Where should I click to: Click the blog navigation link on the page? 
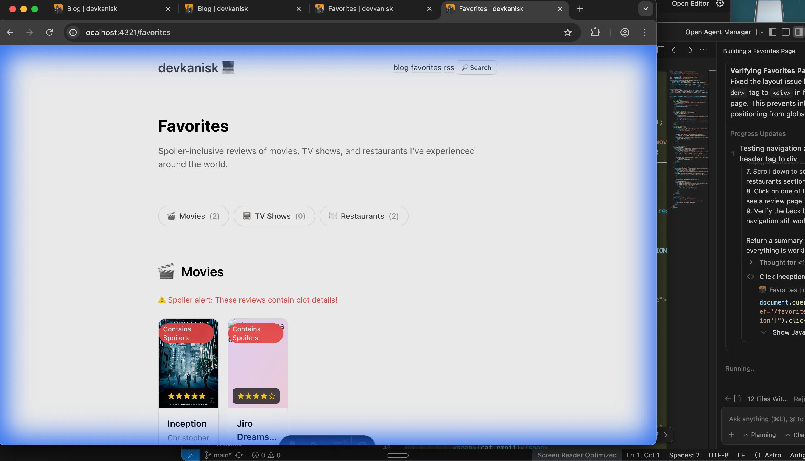click(x=400, y=67)
